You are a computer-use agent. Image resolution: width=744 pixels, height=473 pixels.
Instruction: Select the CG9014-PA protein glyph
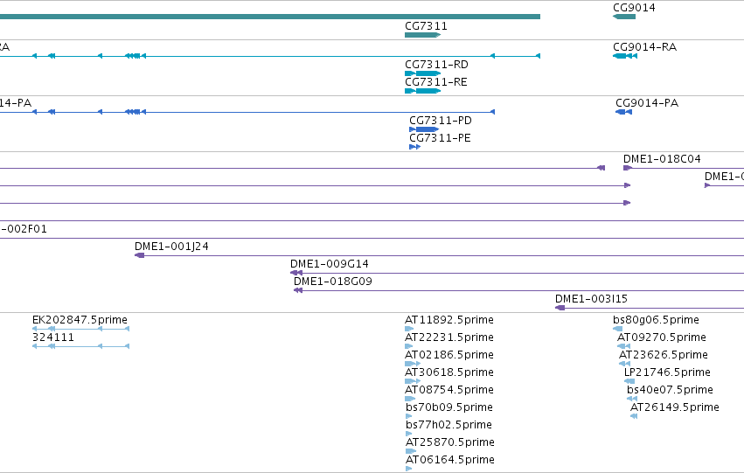pos(623,112)
